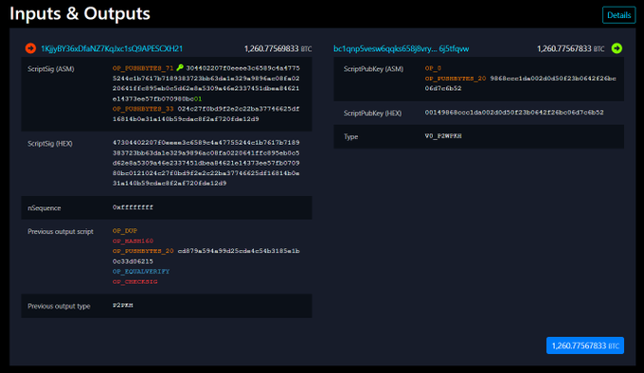
Task: Click the OP_DUP opcode
Action: click(125, 231)
